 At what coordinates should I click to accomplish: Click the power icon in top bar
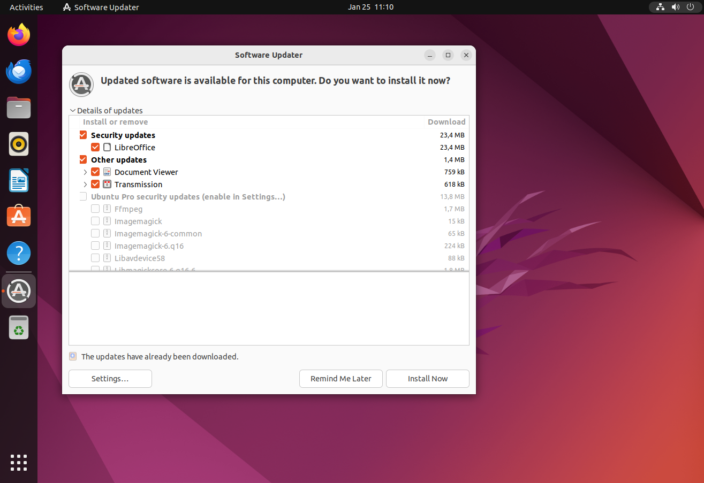coord(691,7)
